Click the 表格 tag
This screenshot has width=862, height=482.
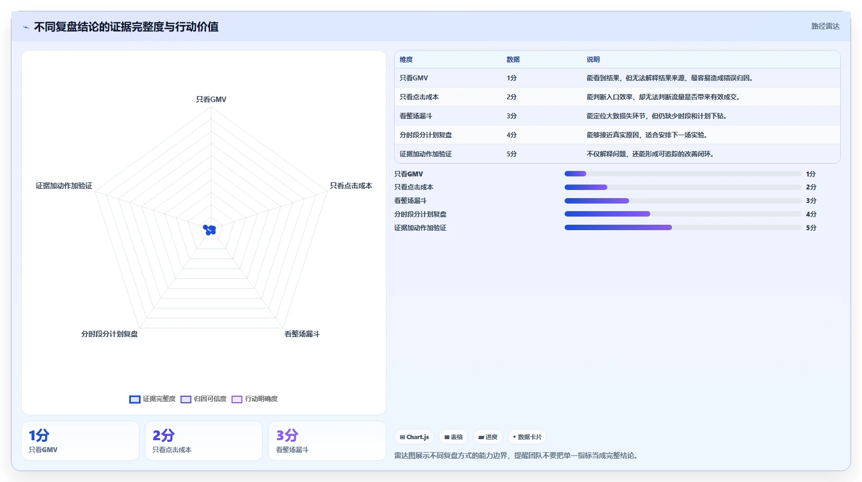pos(453,437)
